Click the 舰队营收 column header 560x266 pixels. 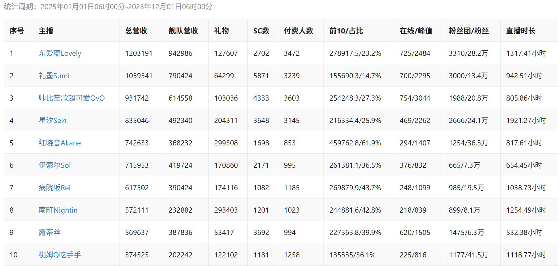click(183, 31)
